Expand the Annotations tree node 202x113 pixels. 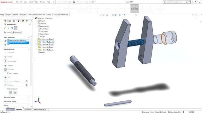pos(36,26)
